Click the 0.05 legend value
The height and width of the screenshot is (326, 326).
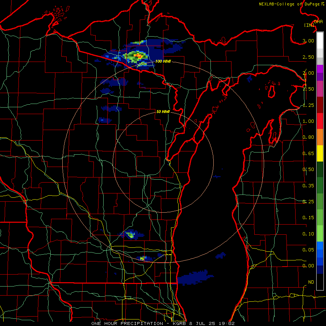point(308,250)
